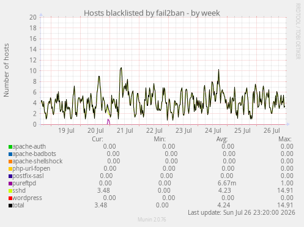Screen dimensions: 304x227
Task: Click the 'Min:' column header
Action: tap(160, 139)
